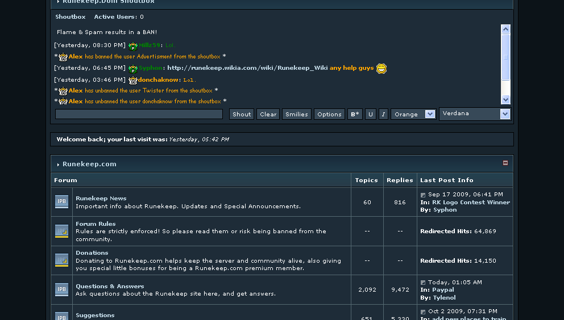Open last post icon for Questions & Answers
This screenshot has height=320, width=564.
[423, 283]
